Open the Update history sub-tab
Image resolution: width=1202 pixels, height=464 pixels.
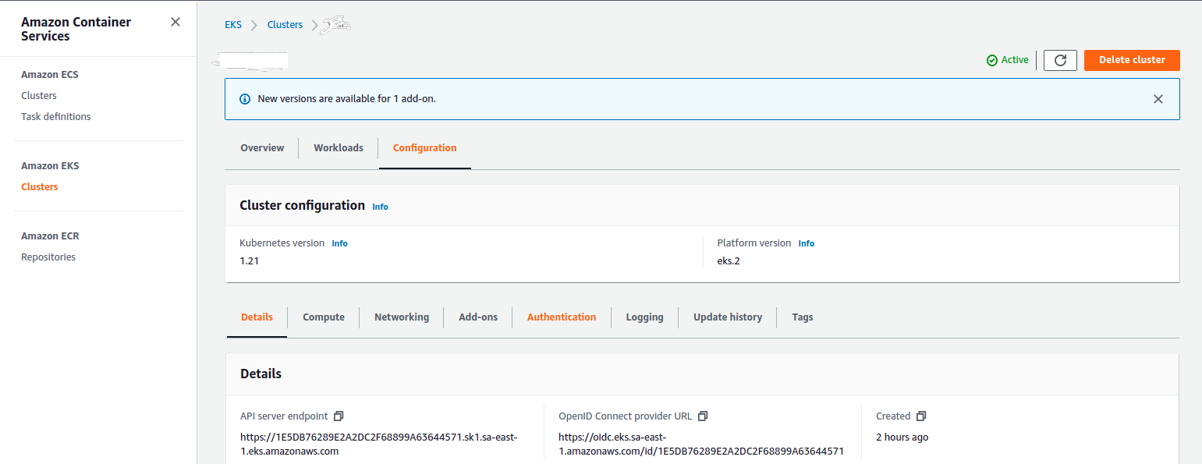pos(728,317)
